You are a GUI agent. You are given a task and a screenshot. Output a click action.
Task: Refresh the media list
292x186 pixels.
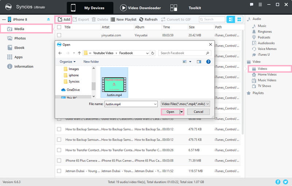(x=148, y=20)
